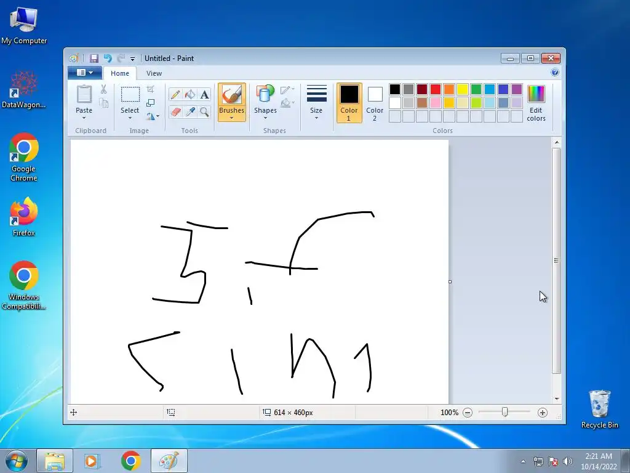Image resolution: width=630 pixels, height=473 pixels.
Task: Click the taskbar clock showing 2:21 AM
Action: point(598,461)
